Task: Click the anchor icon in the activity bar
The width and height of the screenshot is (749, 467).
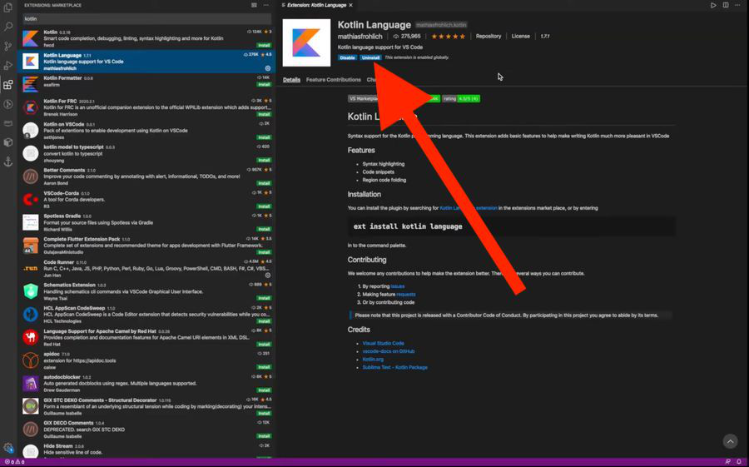Action: click(8, 162)
